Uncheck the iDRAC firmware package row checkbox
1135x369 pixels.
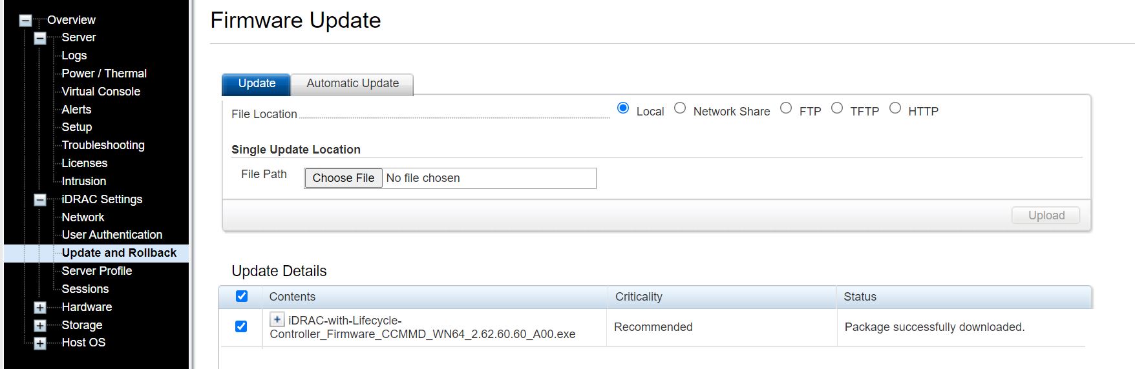[241, 326]
